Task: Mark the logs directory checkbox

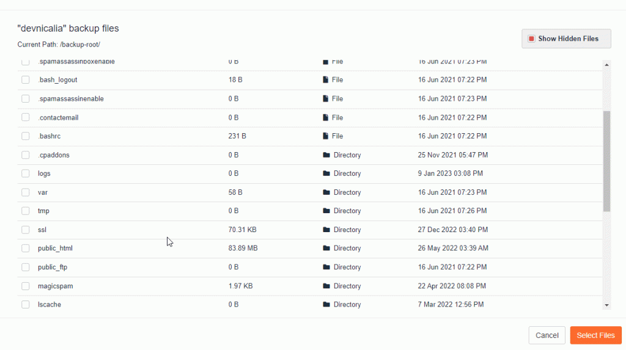Action: click(x=26, y=173)
